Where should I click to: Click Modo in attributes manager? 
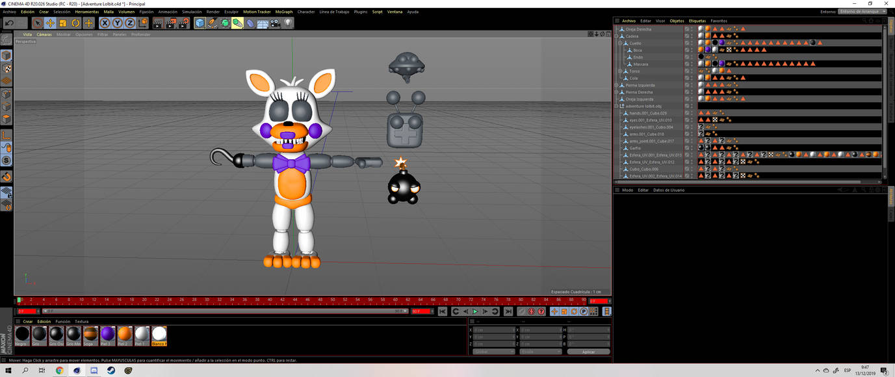click(x=627, y=190)
